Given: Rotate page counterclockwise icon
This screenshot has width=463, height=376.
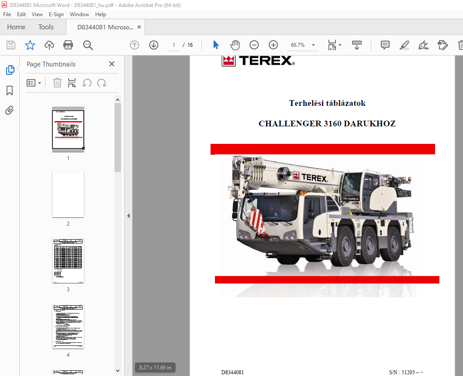Looking at the screenshot, I should tap(87, 83).
